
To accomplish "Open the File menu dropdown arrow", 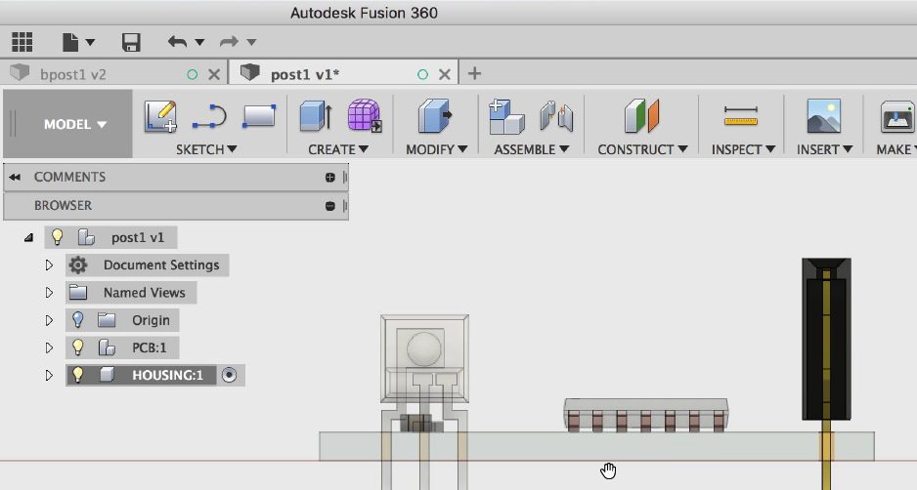I will (x=90, y=42).
